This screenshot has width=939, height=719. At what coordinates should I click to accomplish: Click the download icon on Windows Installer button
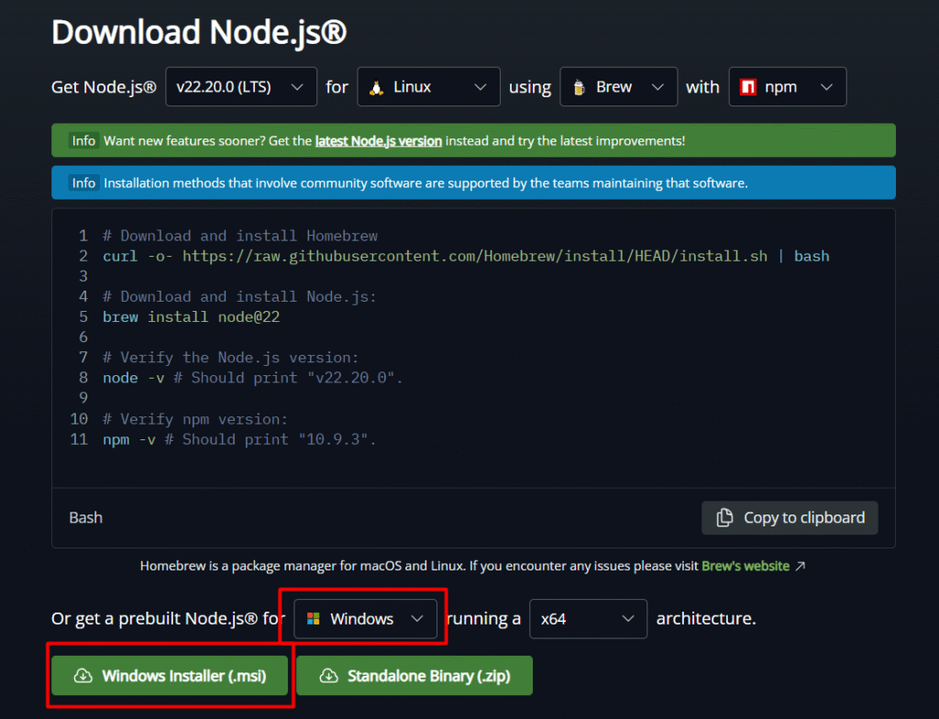83,677
